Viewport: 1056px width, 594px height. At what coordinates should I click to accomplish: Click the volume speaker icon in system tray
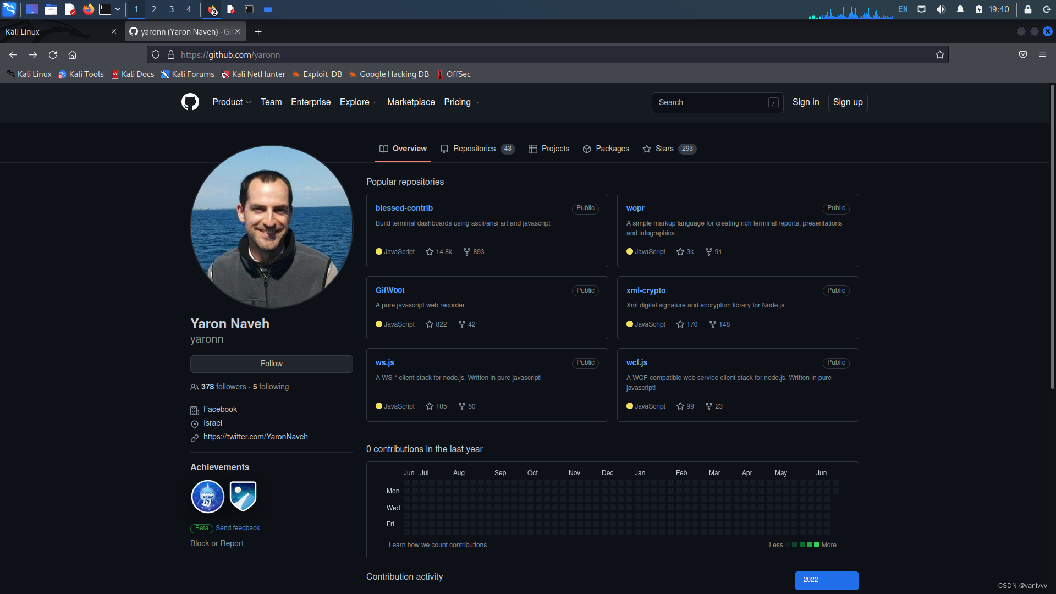pos(941,9)
